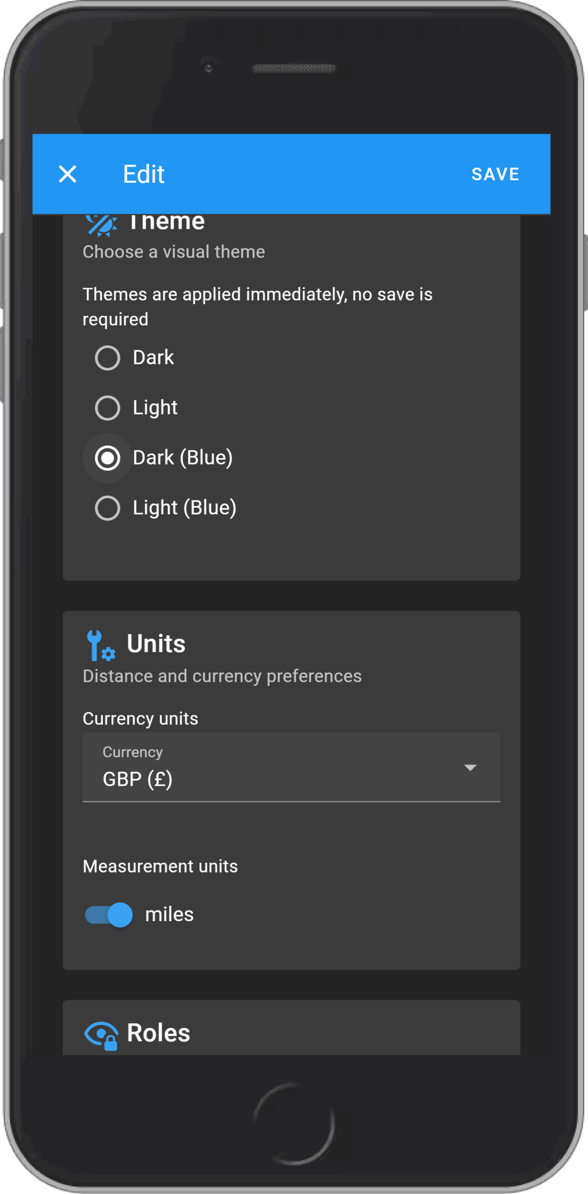
Task: Click the "Choose a visual theme" subtitle
Action: coord(174,252)
